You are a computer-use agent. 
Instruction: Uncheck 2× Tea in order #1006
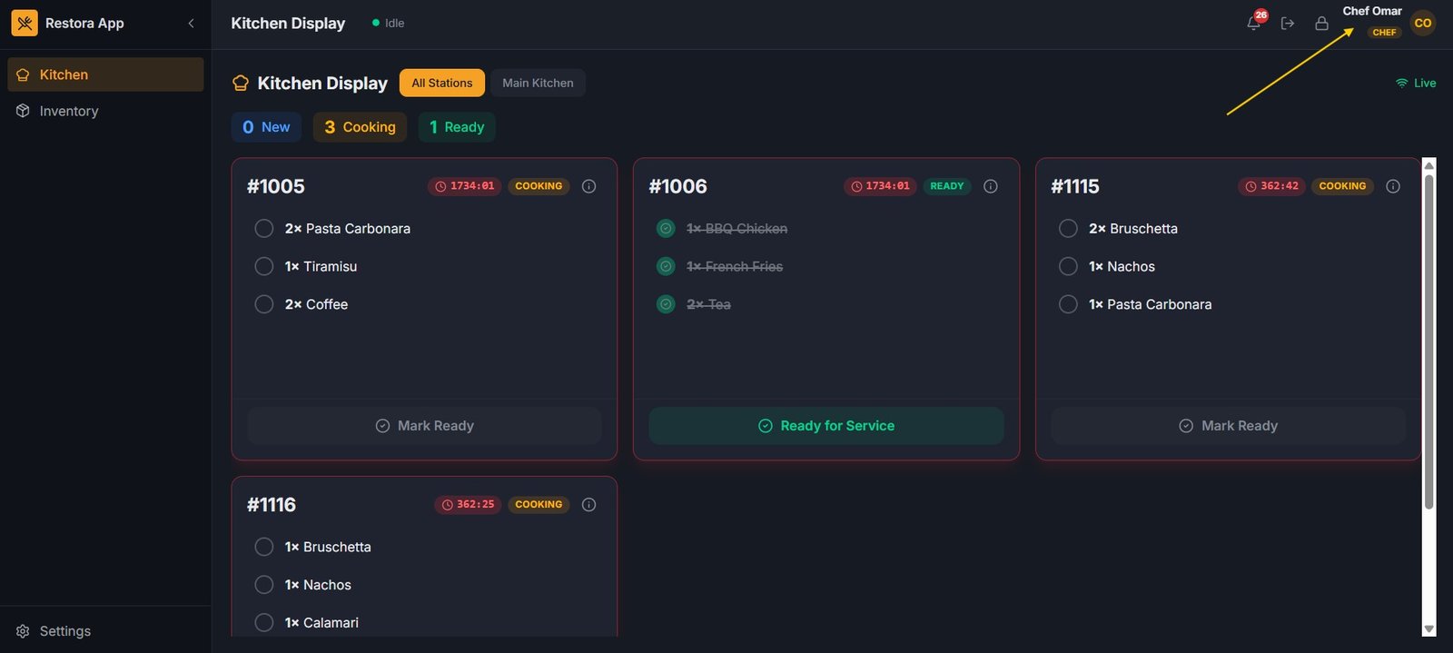tap(666, 304)
